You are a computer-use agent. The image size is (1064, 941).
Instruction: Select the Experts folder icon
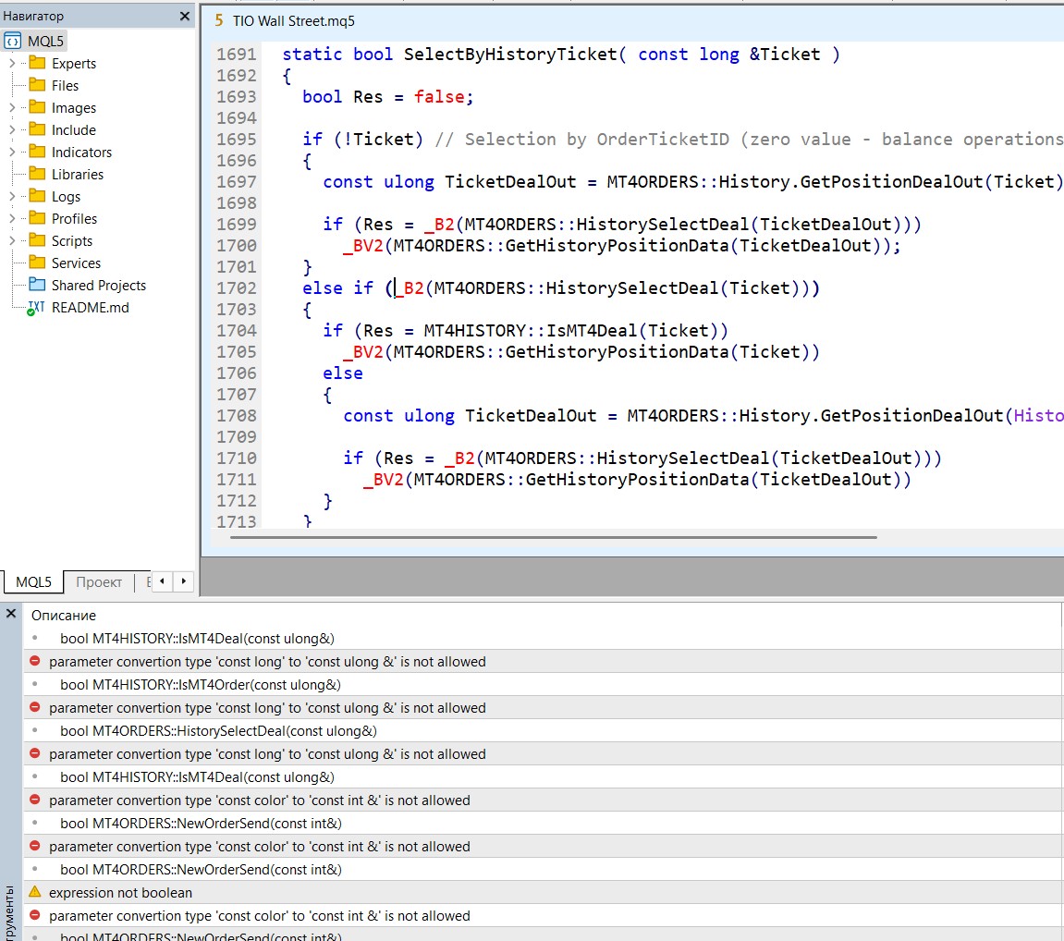37,63
